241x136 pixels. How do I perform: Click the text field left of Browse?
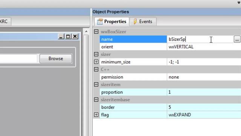[18, 59]
